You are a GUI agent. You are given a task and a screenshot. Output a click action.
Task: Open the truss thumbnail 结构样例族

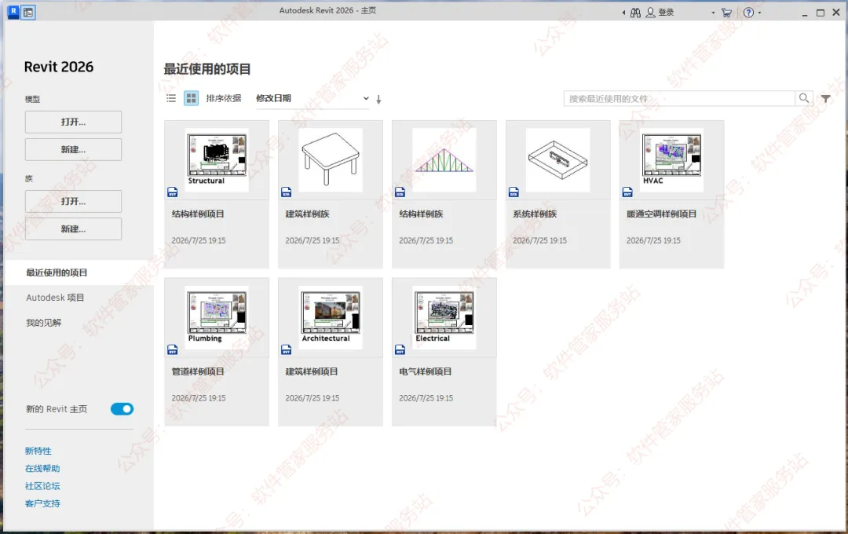(x=444, y=159)
